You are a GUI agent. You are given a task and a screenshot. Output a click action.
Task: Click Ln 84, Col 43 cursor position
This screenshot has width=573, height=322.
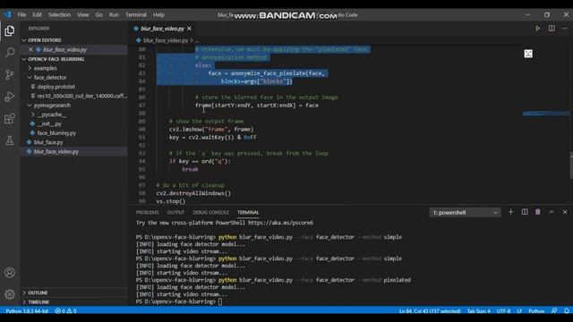[x=430, y=311]
